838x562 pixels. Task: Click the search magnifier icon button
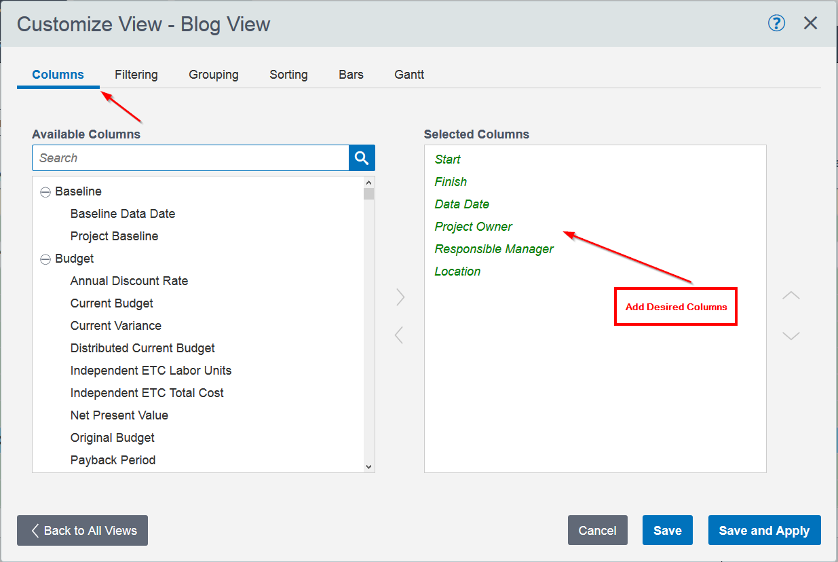362,158
